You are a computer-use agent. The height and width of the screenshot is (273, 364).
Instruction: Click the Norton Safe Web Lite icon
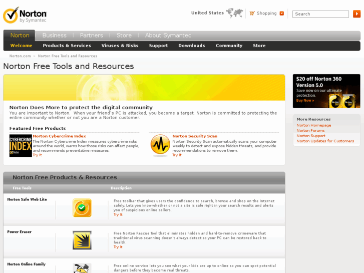(82, 208)
